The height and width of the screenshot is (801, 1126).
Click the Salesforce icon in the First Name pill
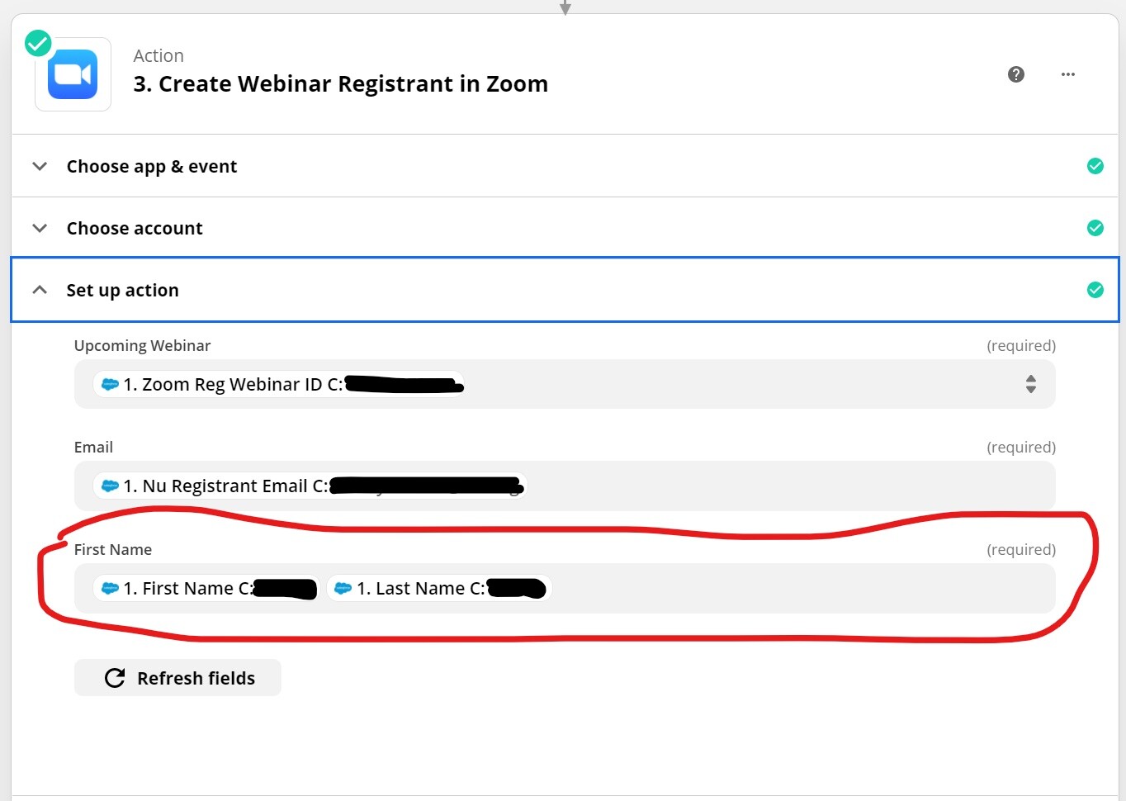tap(110, 588)
